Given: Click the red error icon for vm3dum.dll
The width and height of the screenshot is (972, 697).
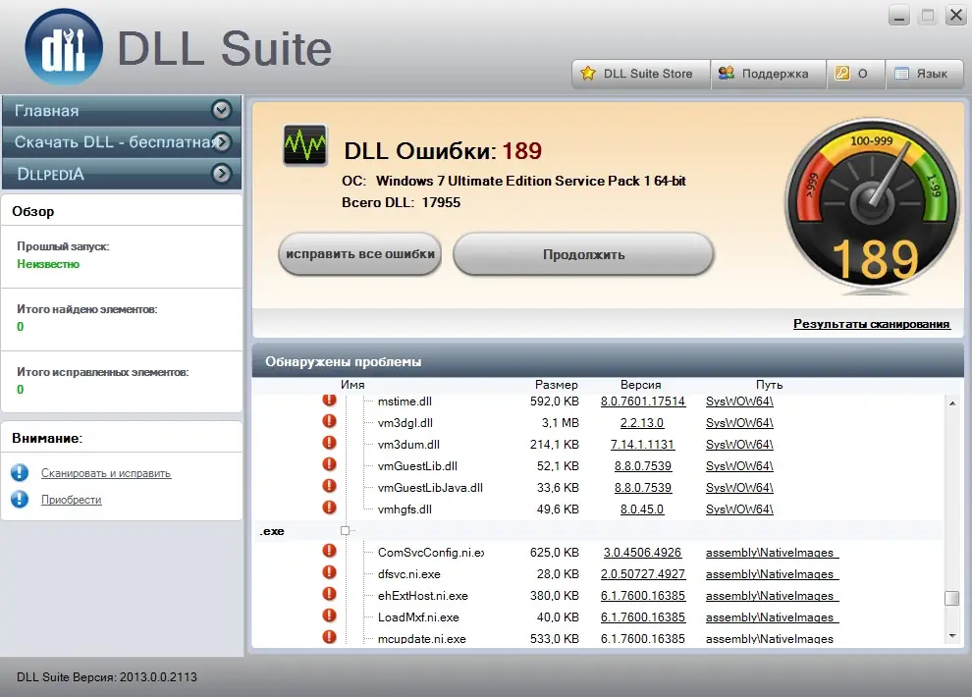Looking at the screenshot, I should [329, 443].
